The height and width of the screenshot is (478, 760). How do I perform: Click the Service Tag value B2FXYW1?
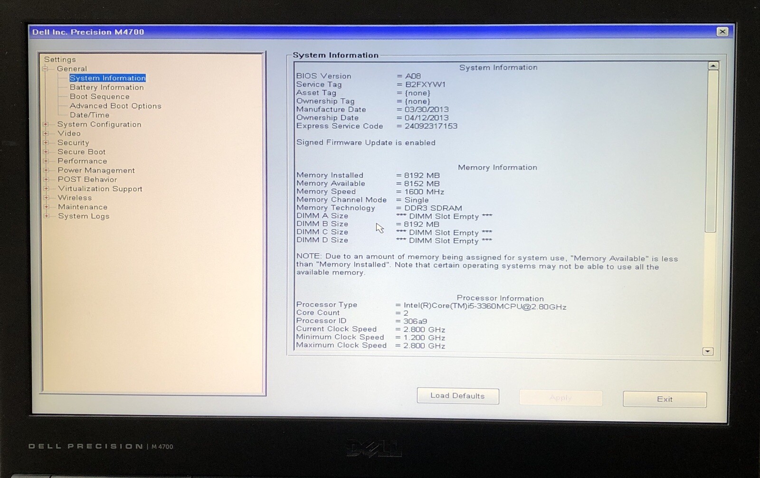[425, 84]
